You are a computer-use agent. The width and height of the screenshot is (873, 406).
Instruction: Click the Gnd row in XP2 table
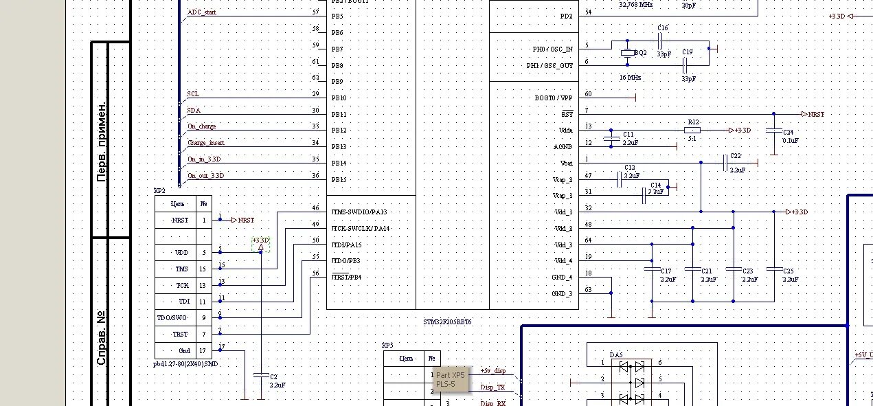[x=183, y=350]
